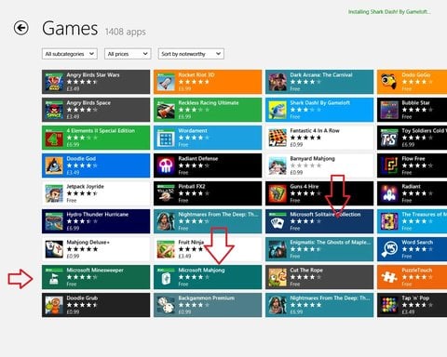This screenshot has height=357, width=447.
Task: Open the Rocket Riot 3D icon
Action: (x=166, y=82)
